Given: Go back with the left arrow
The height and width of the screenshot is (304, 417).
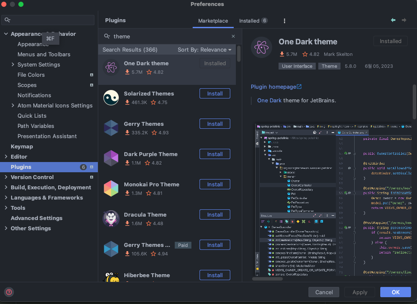Looking at the screenshot, I should pyautogui.click(x=393, y=20).
